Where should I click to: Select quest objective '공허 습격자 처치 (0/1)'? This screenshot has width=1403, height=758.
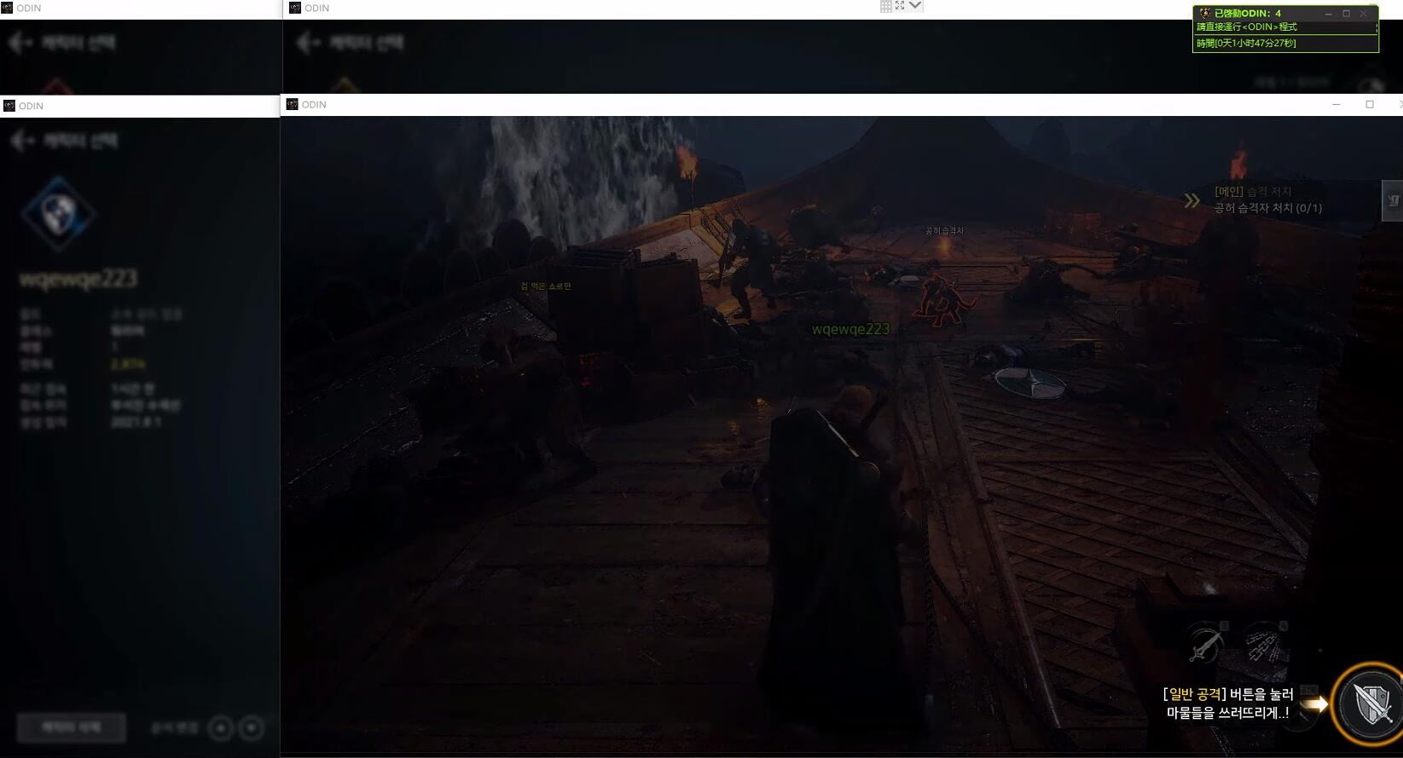[x=1267, y=208]
